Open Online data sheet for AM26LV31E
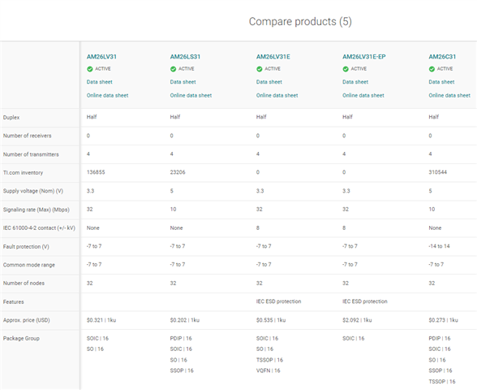This screenshot has width=477, height=390. click(277, 95)
